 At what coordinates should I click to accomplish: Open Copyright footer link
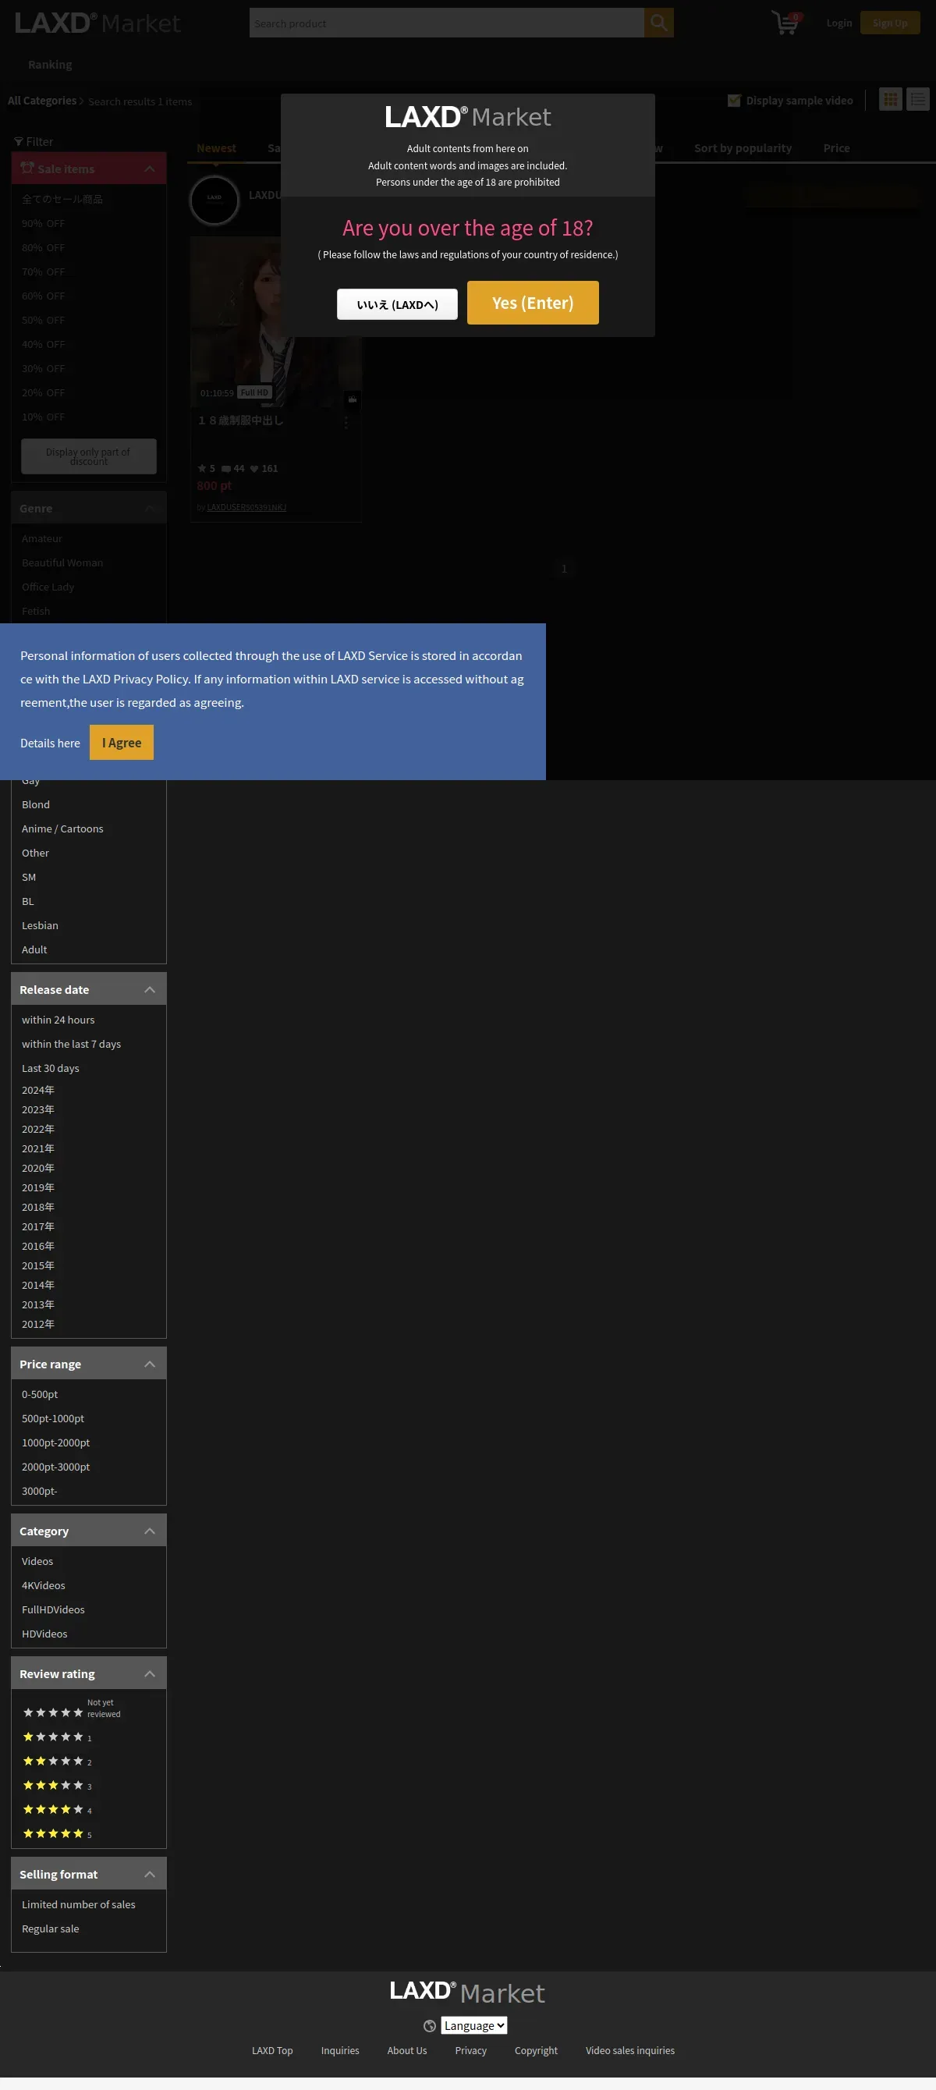(x=536, y=2050)
